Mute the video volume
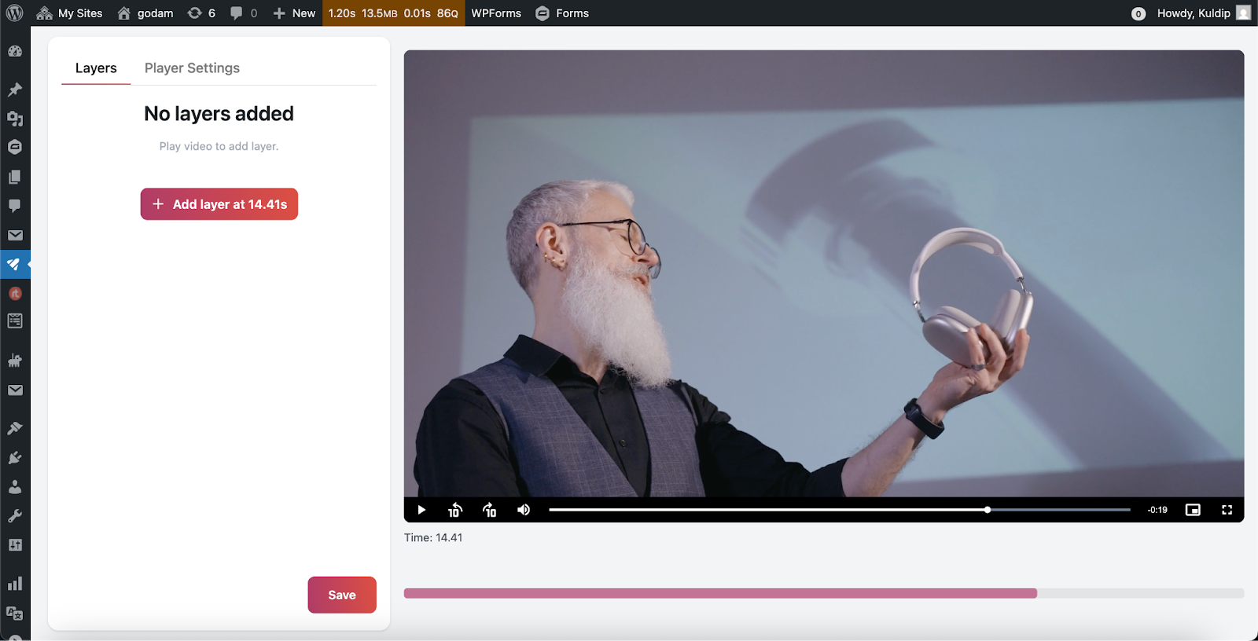The image size is (1258, 641). (524, 510)
